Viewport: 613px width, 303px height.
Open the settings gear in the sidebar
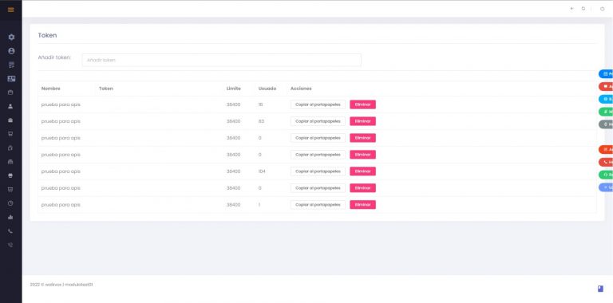click(11, 37)
